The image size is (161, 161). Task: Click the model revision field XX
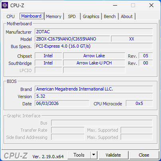coord(132,39)
